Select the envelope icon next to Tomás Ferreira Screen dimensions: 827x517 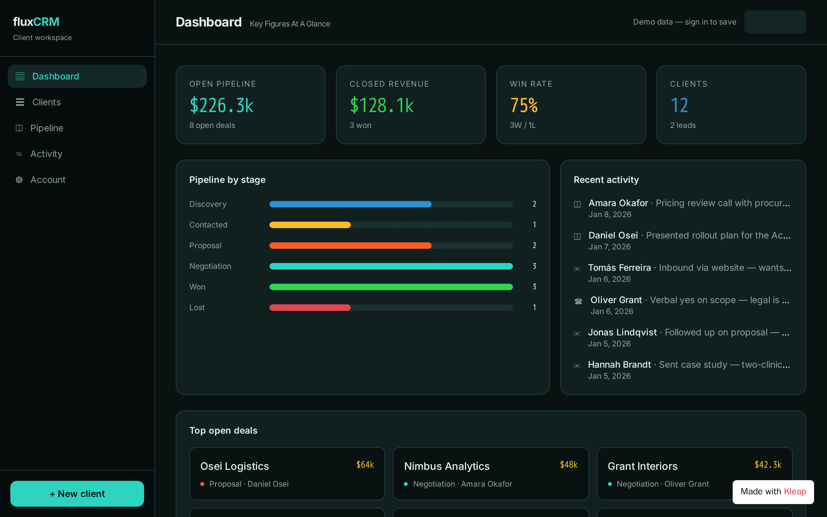coord(577,269)
